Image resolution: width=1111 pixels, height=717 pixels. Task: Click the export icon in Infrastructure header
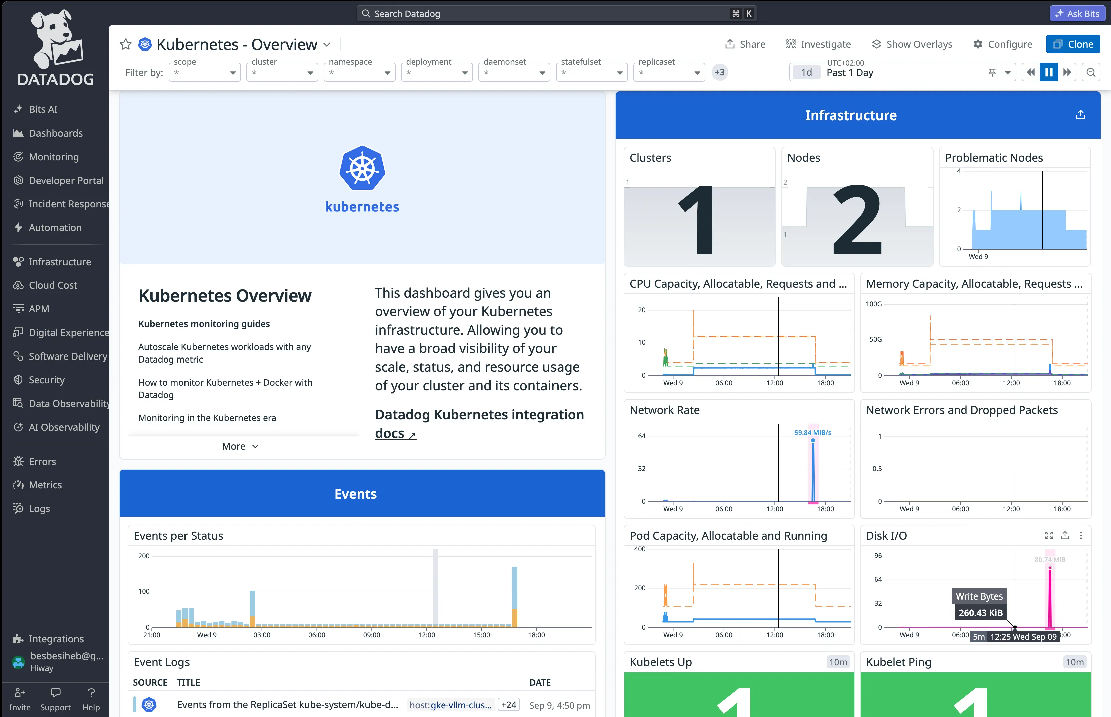point(1080,114)
